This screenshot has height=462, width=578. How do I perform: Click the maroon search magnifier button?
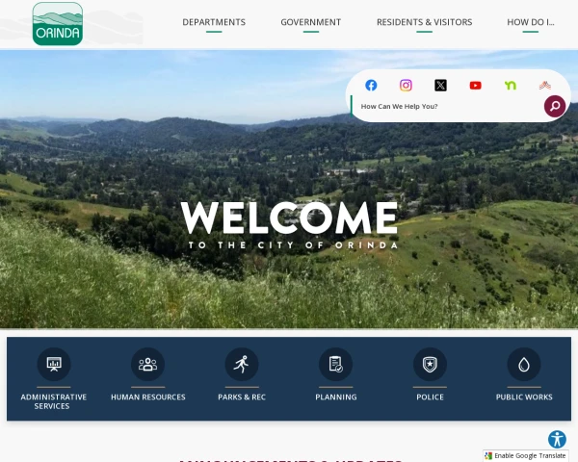click(x=555, y=107)
